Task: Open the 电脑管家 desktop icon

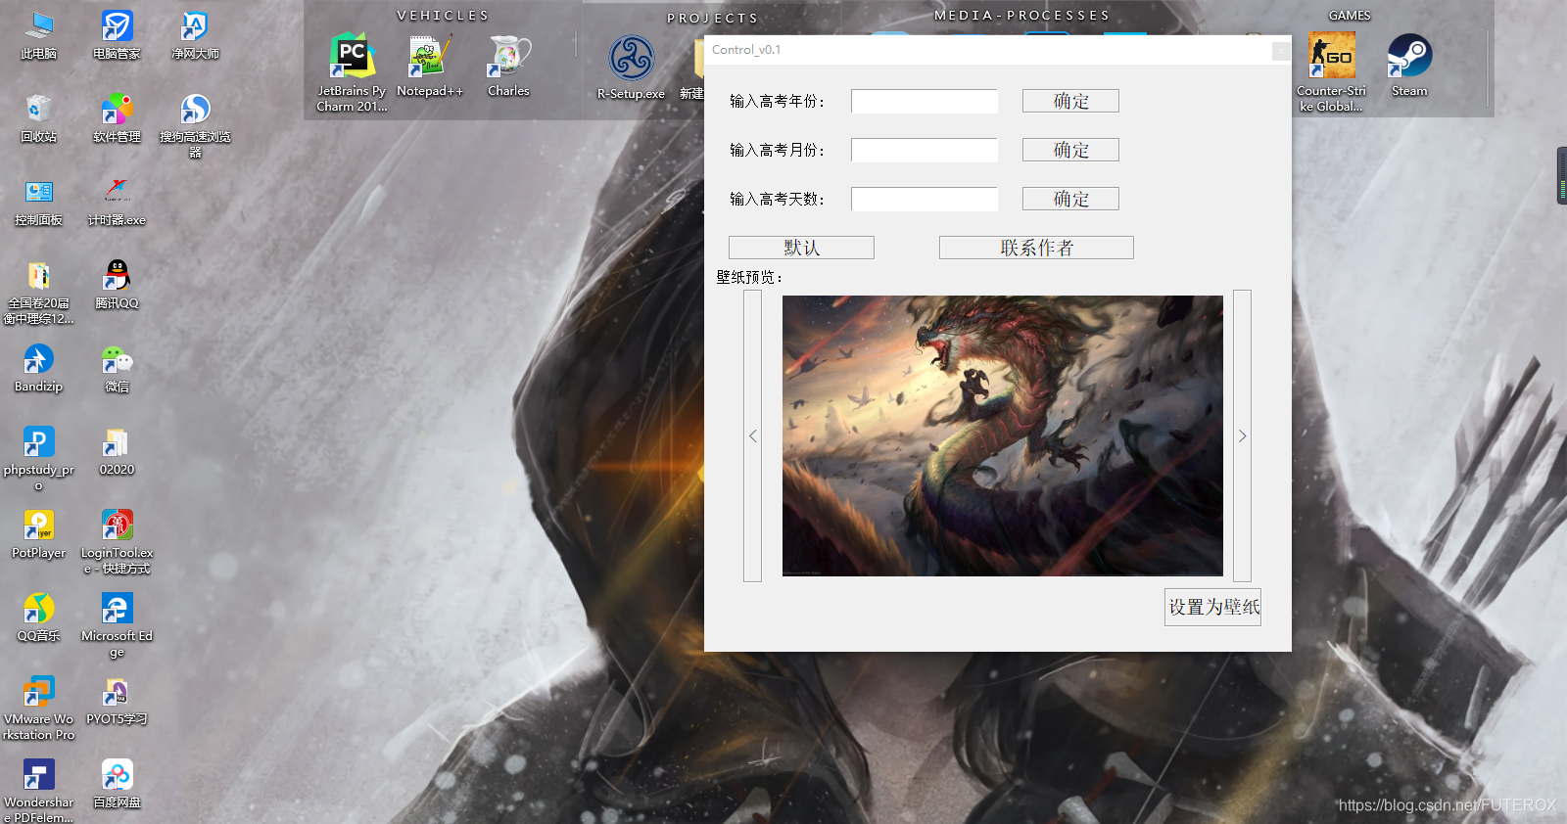Action: click(117, 35)
